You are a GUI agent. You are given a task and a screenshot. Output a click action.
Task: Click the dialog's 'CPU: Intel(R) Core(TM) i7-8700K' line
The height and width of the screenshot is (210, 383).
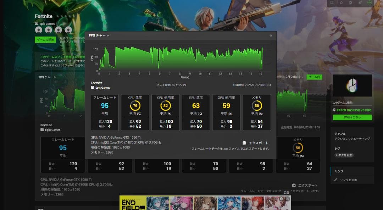(126, 143)
